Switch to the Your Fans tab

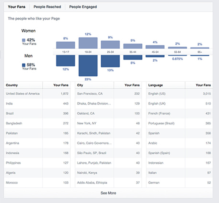pos(17,7)
